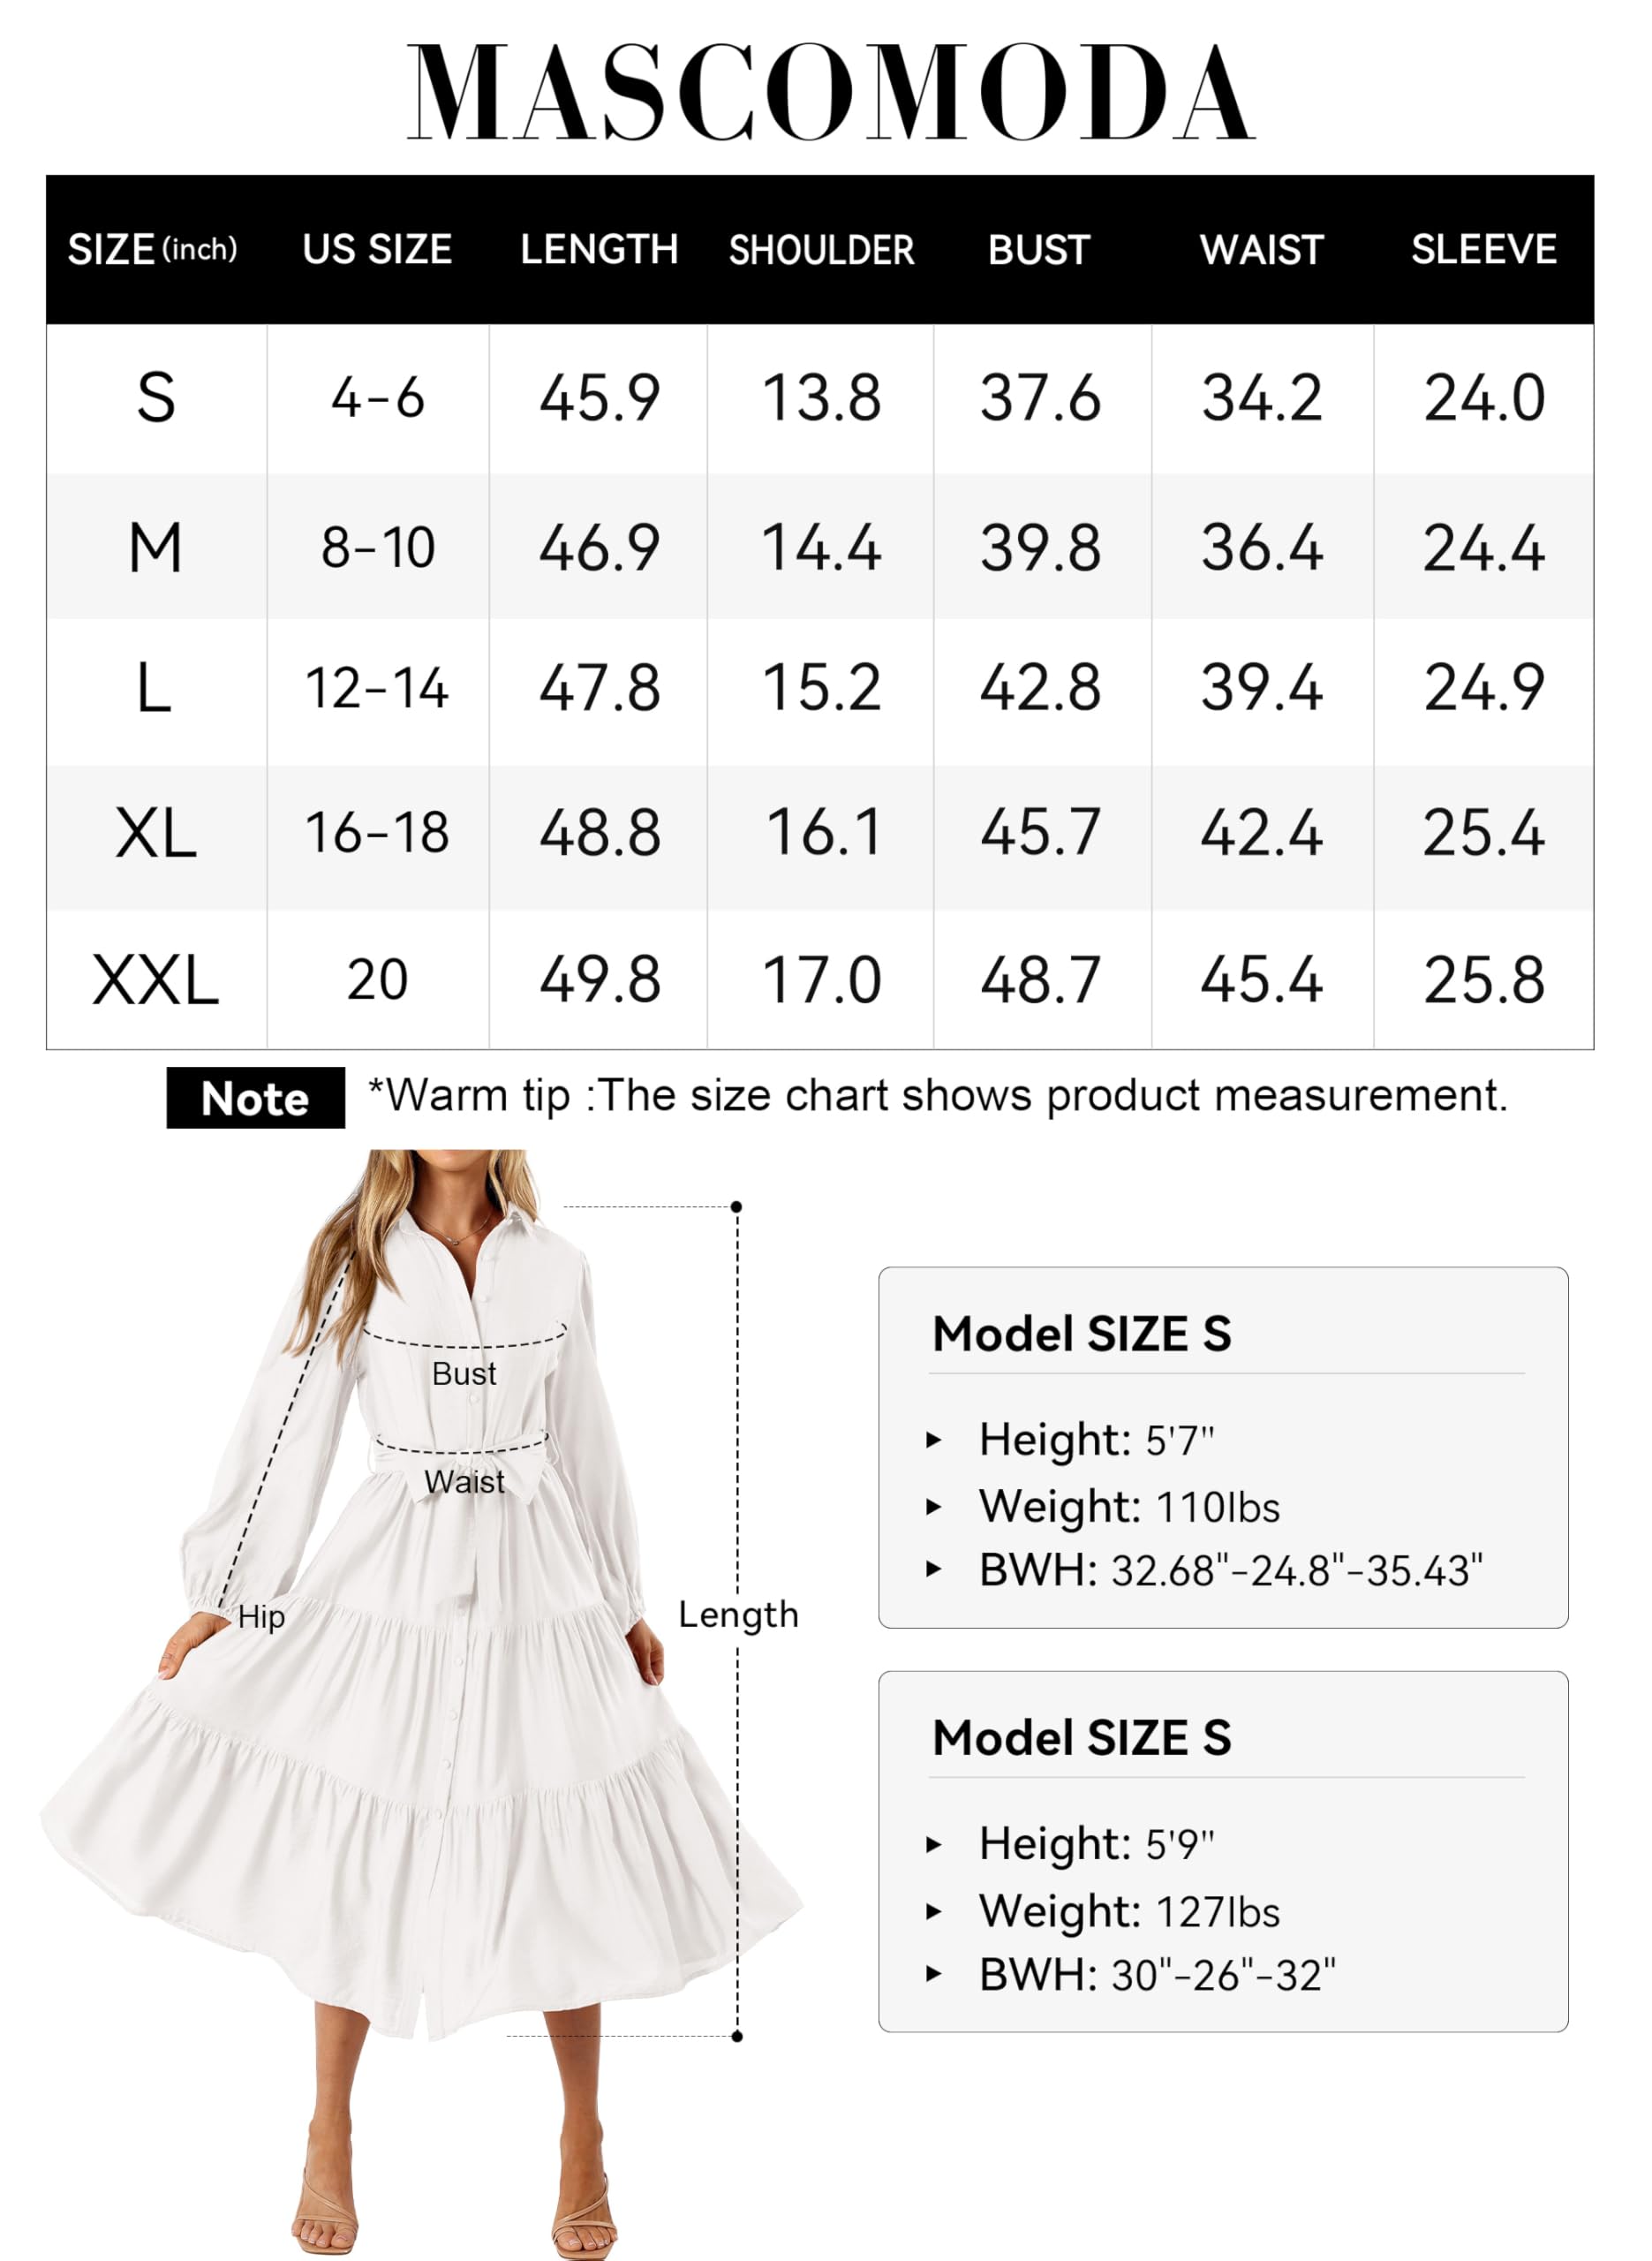
Task: Click the Height 5'7" bullet arrow
Action: point(934,1440)
